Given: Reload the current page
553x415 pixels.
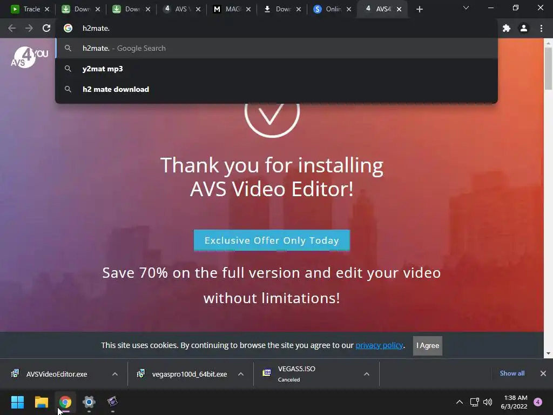Looking at the screenshot, I should click(46, 28).
